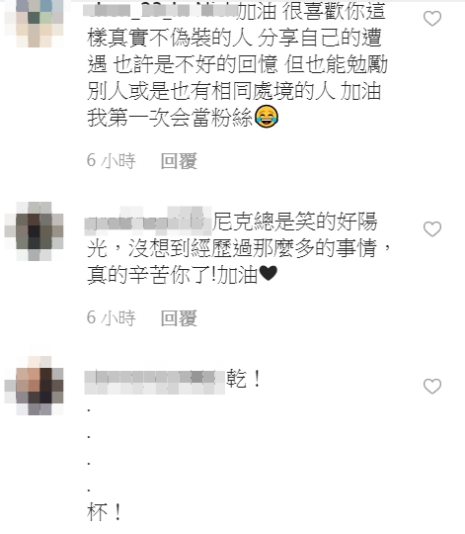This screenshot has height=534, width=465.
Task: Click the blurred username before 加油 很喜歡你這
Action: [x=160, y=10]
